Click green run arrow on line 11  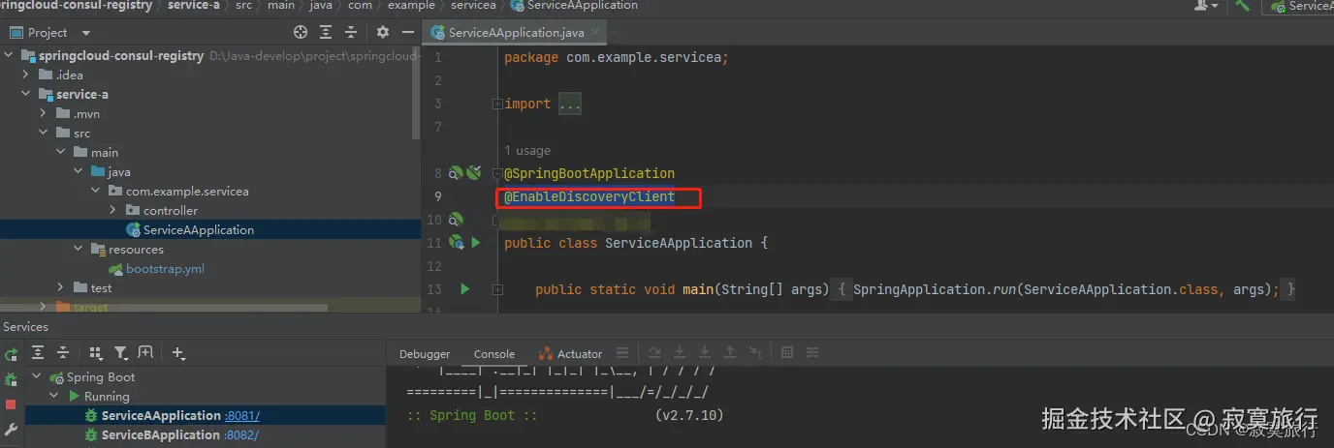click(476, 243)
